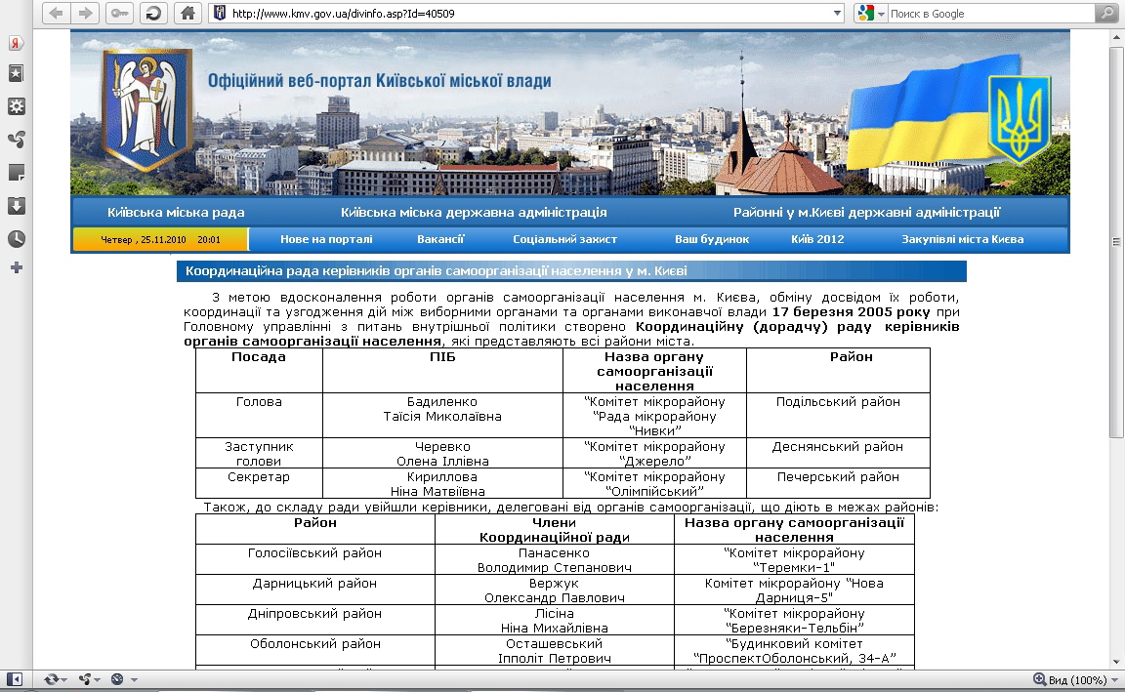This screenshot has width=1125, height=692.
Task: Toggle the side panel with the status bar button
Action: point(15,679)
